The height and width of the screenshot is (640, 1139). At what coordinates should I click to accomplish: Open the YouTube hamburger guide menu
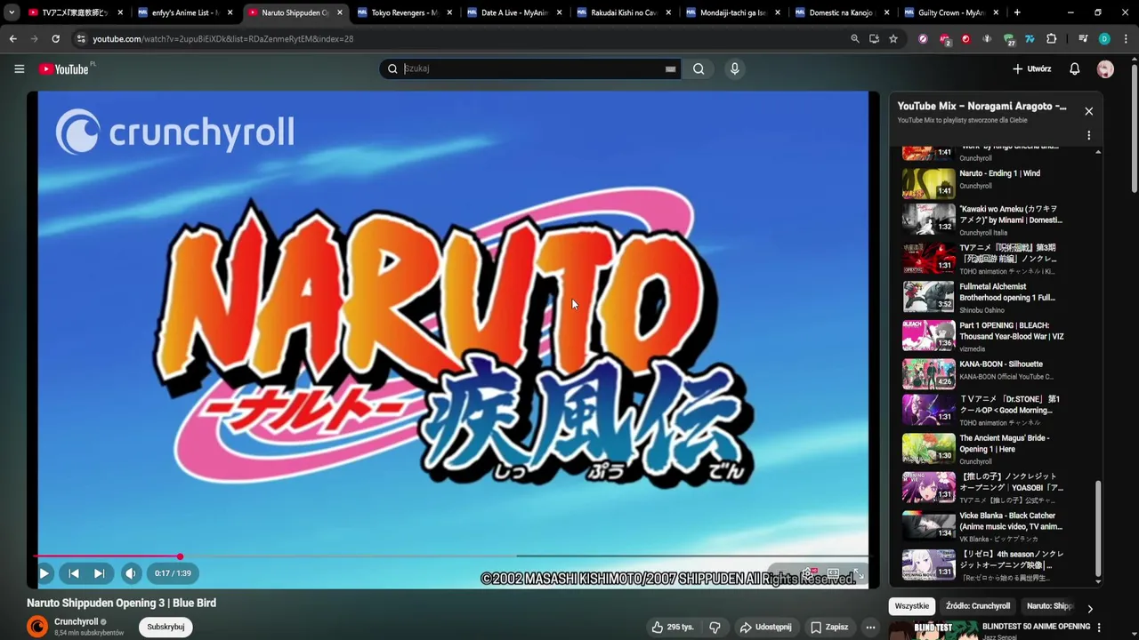pos(19,68)
